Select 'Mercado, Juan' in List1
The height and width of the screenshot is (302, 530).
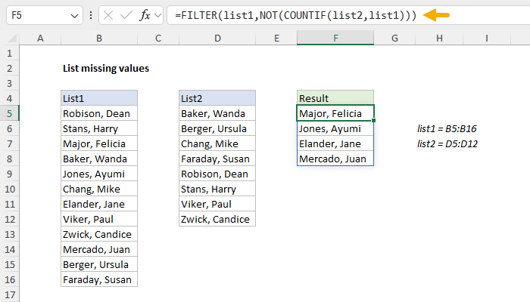pyautogui.click(x=99, y=249)
